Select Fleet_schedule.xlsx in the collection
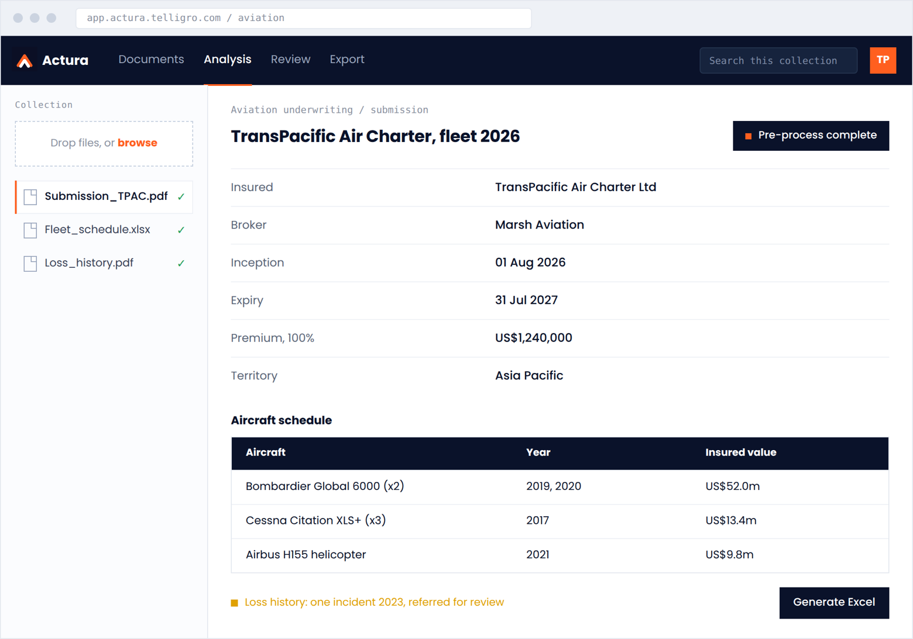The image size is (913, 639). tap(104, 230)
